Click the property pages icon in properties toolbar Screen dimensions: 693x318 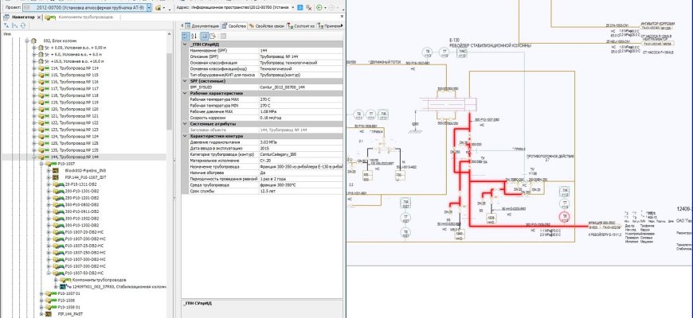(x=204, y=36)
